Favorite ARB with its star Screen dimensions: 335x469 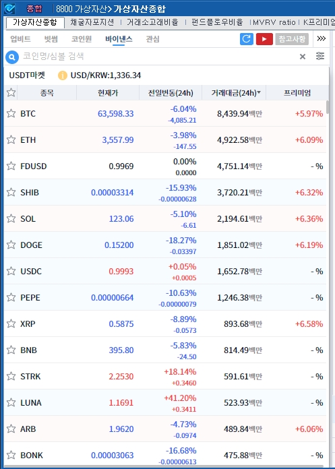(11, 429)
